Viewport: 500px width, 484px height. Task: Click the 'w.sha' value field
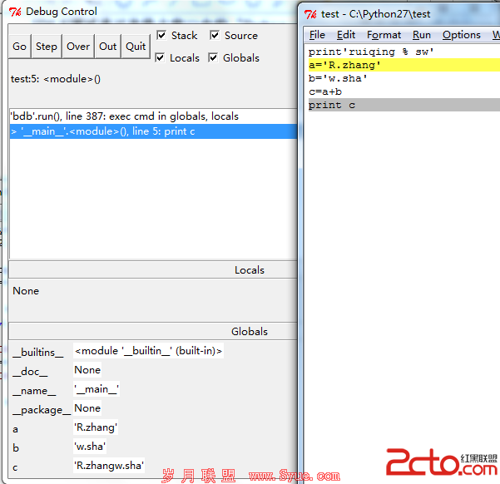tap(90, 447)
